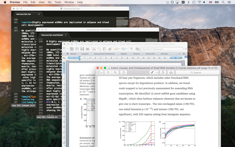
Task: Open the sidebar view menu in Preview
Action: click(100, 73)
